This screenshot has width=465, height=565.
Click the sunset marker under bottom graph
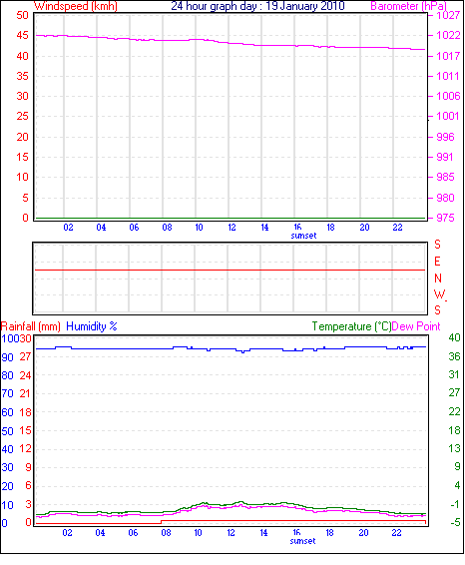point(302,541)
